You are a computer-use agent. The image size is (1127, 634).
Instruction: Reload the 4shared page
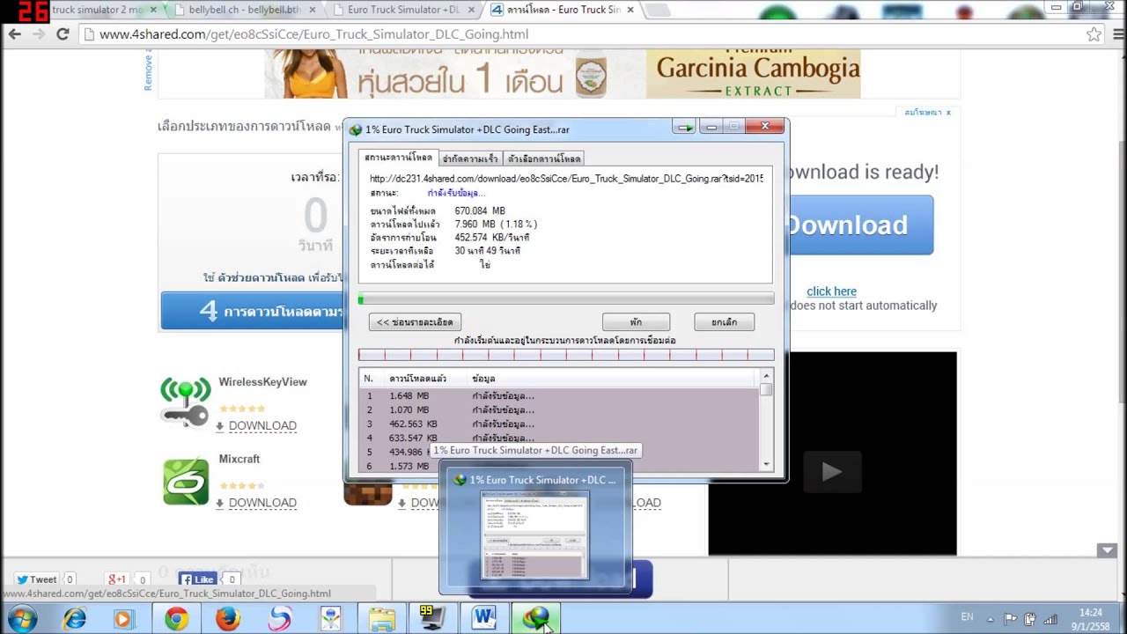click(x=63, y=34)
